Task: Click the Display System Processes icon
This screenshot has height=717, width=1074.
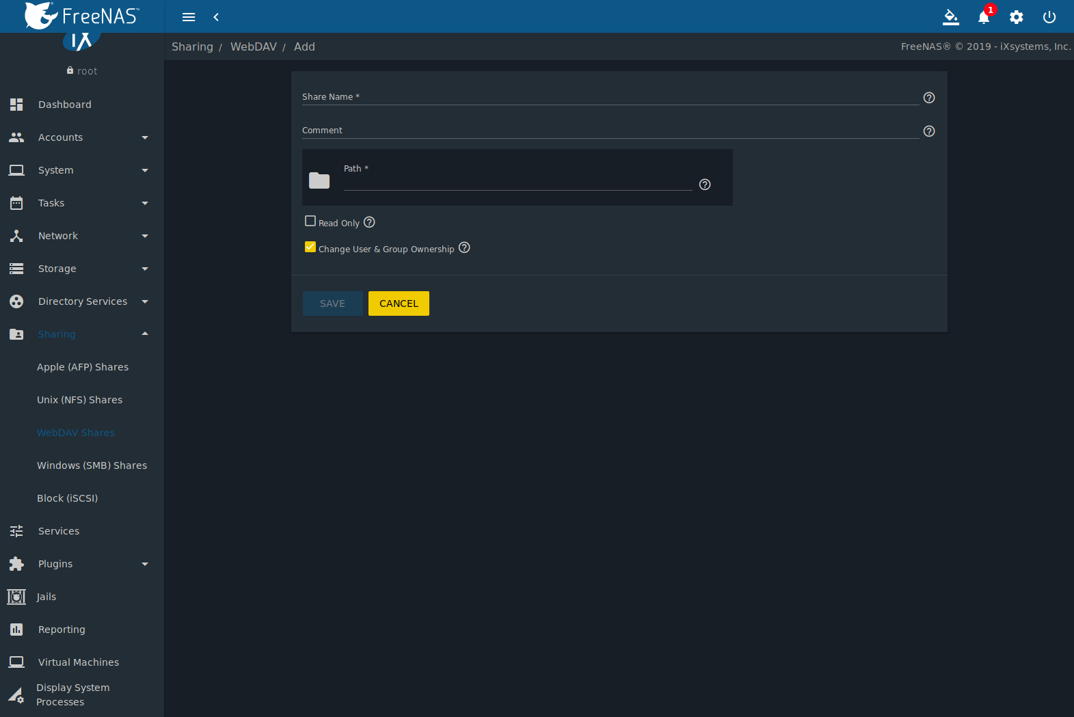Action: coord(16,695)
